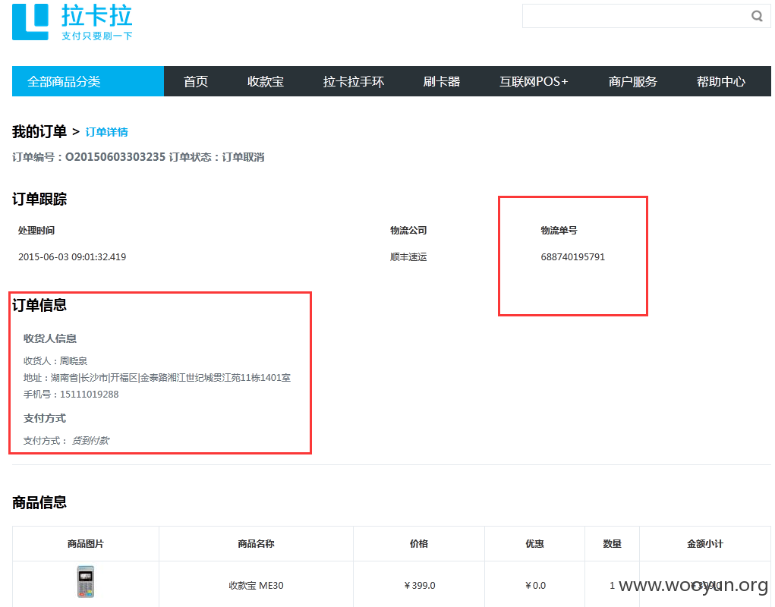This screenshot has height=607, width=775.
Task: Open the 拉卡拉手环 nav item
Action: pos(354,81)
